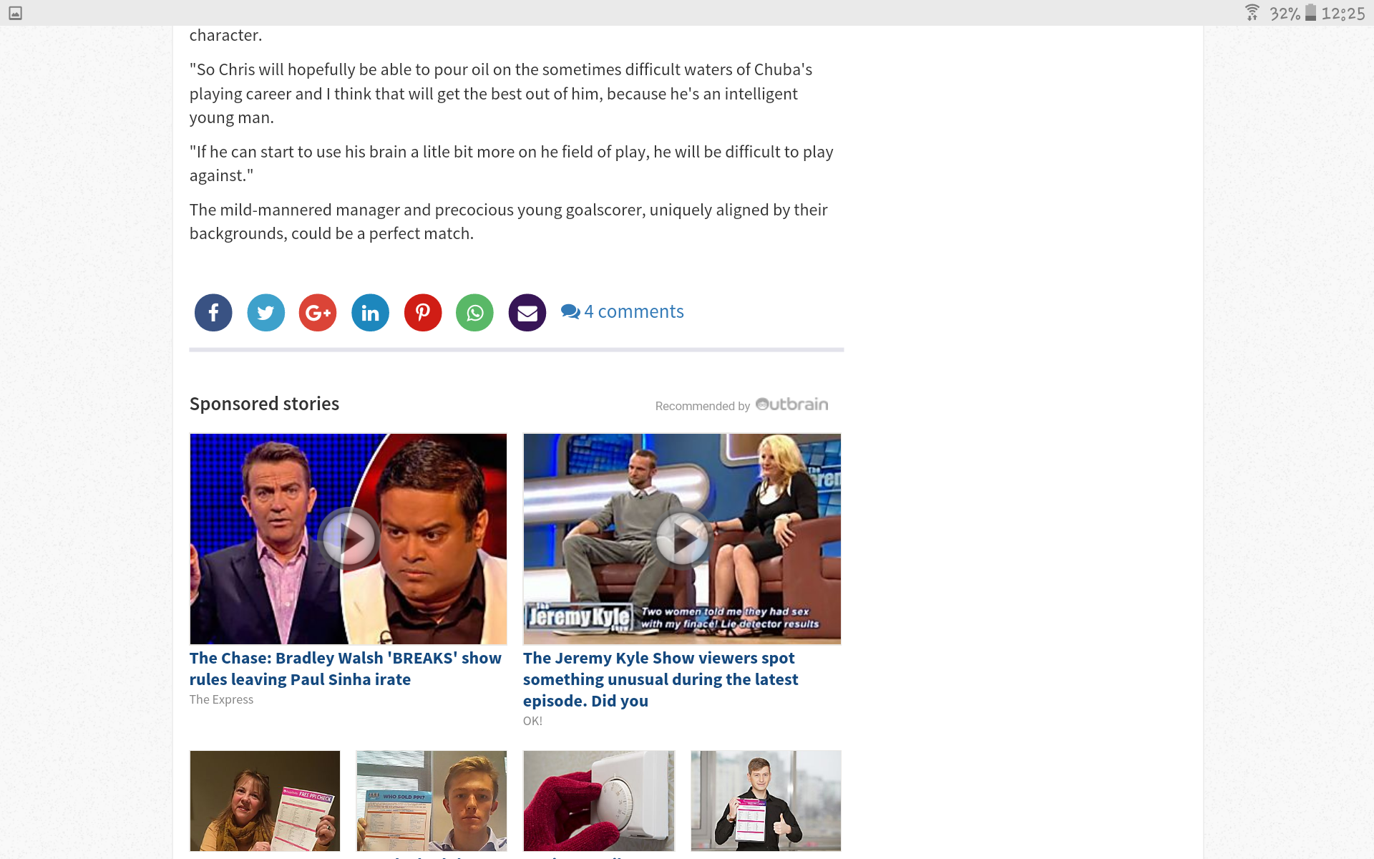
Task: Share article by email icon
Action: point(527,313)
